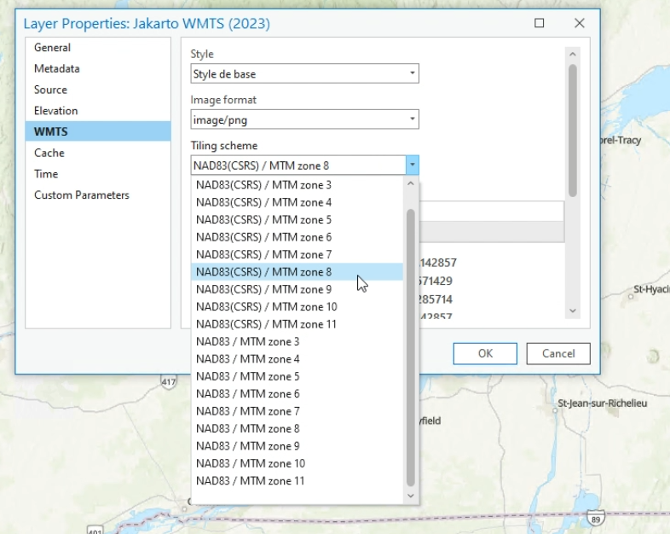Switch to the Metadata tab
Viewport: 670px width, 534px height.
point(57,68)
